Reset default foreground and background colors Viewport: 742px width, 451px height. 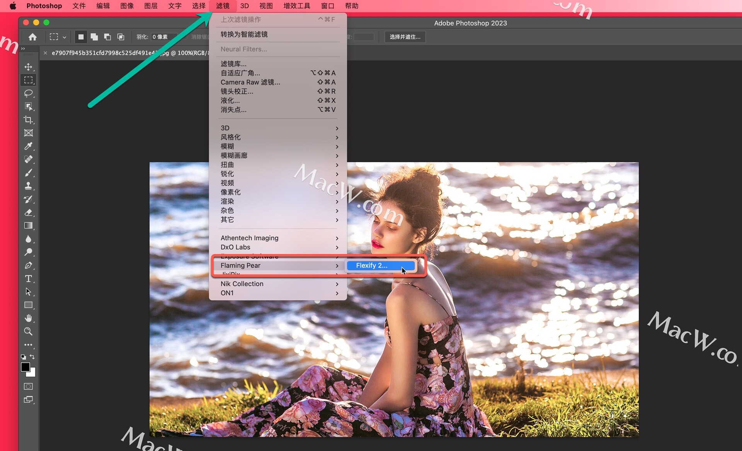24,357
